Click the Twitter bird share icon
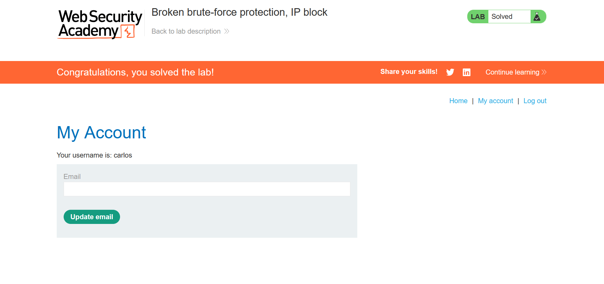The image size is (604, 284). coord(450,72)
